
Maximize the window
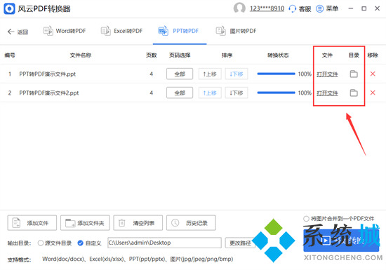[x=364, y=8]
